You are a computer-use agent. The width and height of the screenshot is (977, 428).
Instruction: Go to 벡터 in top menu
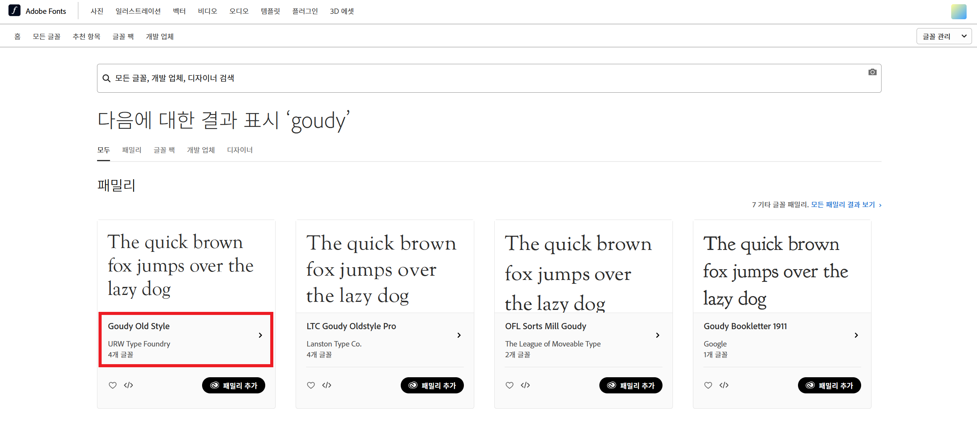coord(179,11)
